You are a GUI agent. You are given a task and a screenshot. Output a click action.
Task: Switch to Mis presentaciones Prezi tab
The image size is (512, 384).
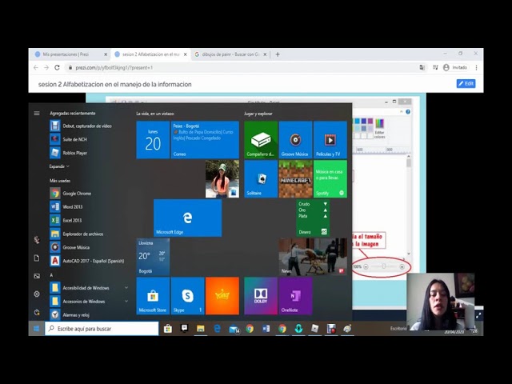tap(71, 54)
